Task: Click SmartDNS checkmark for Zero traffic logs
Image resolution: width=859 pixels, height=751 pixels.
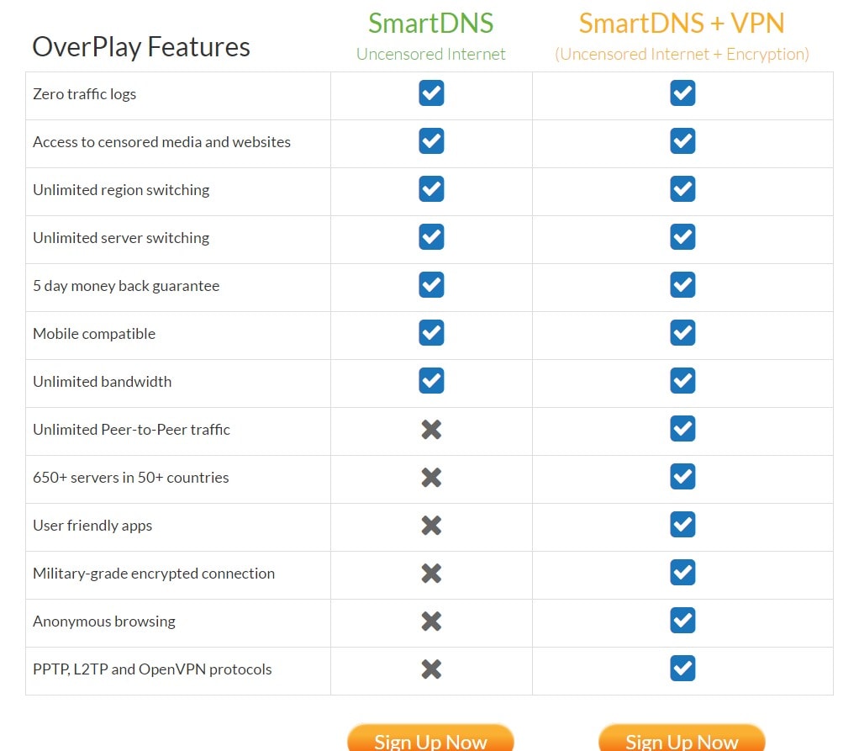Action: pos(432,93)
